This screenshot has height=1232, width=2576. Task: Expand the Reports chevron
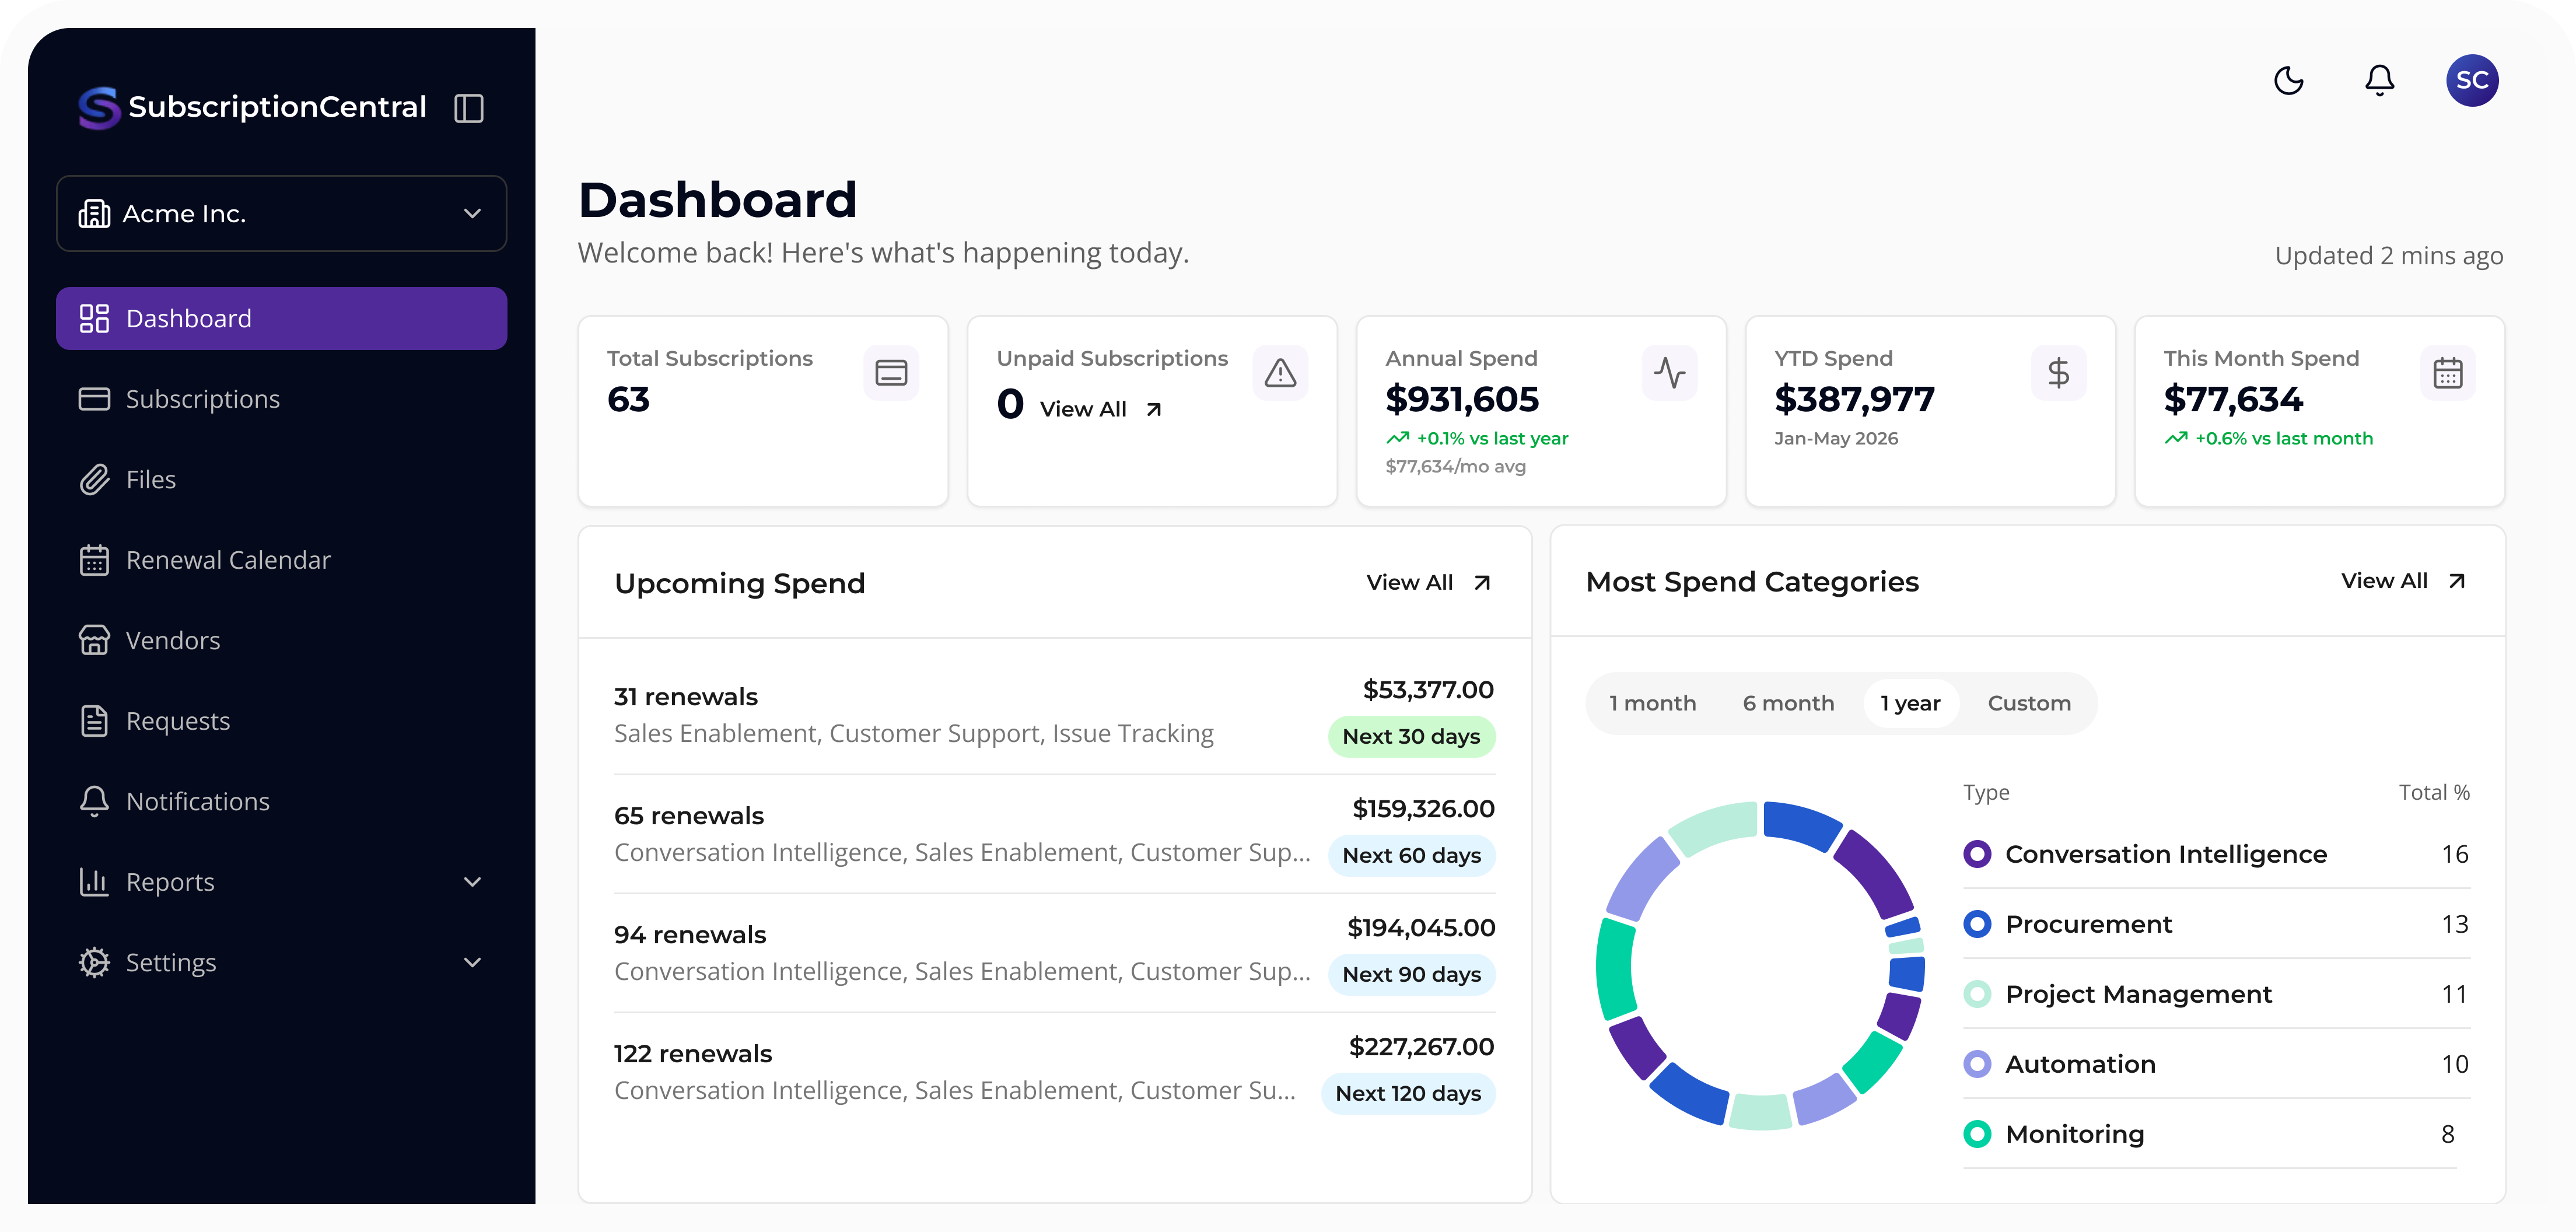coord(472,882)
